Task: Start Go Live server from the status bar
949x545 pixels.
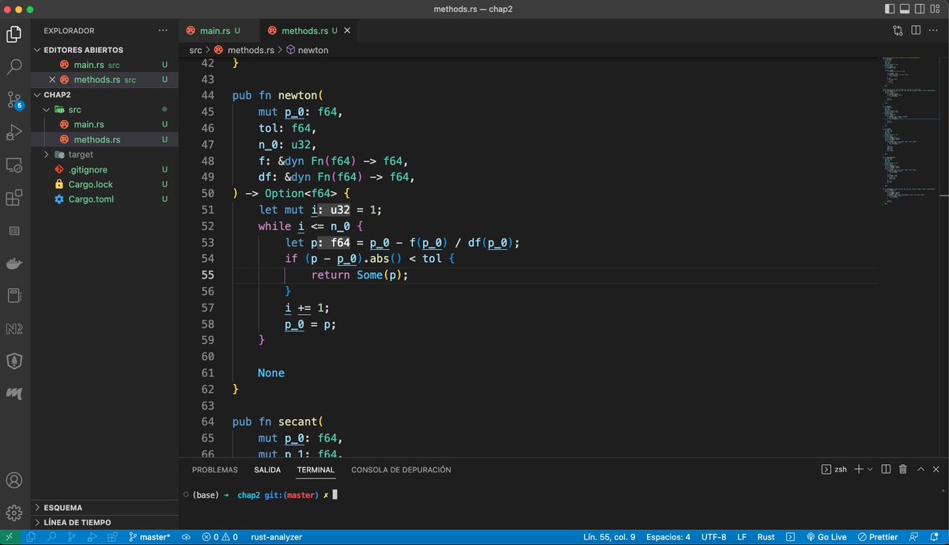Action: [x=826, y=536]
